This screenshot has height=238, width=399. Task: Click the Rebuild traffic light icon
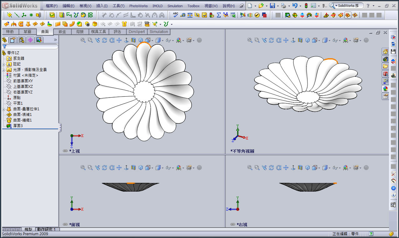306,6
